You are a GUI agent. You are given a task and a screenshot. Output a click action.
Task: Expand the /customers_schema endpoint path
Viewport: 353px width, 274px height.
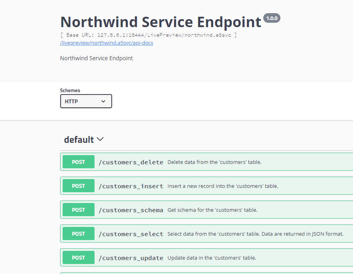(x=131, y=210)
